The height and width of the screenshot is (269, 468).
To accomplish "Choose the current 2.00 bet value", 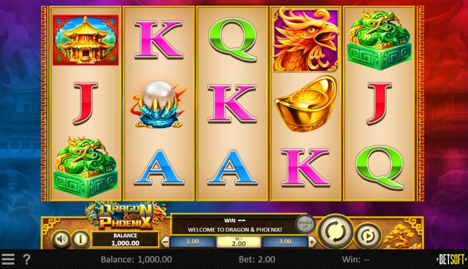I will click(238, 242).
